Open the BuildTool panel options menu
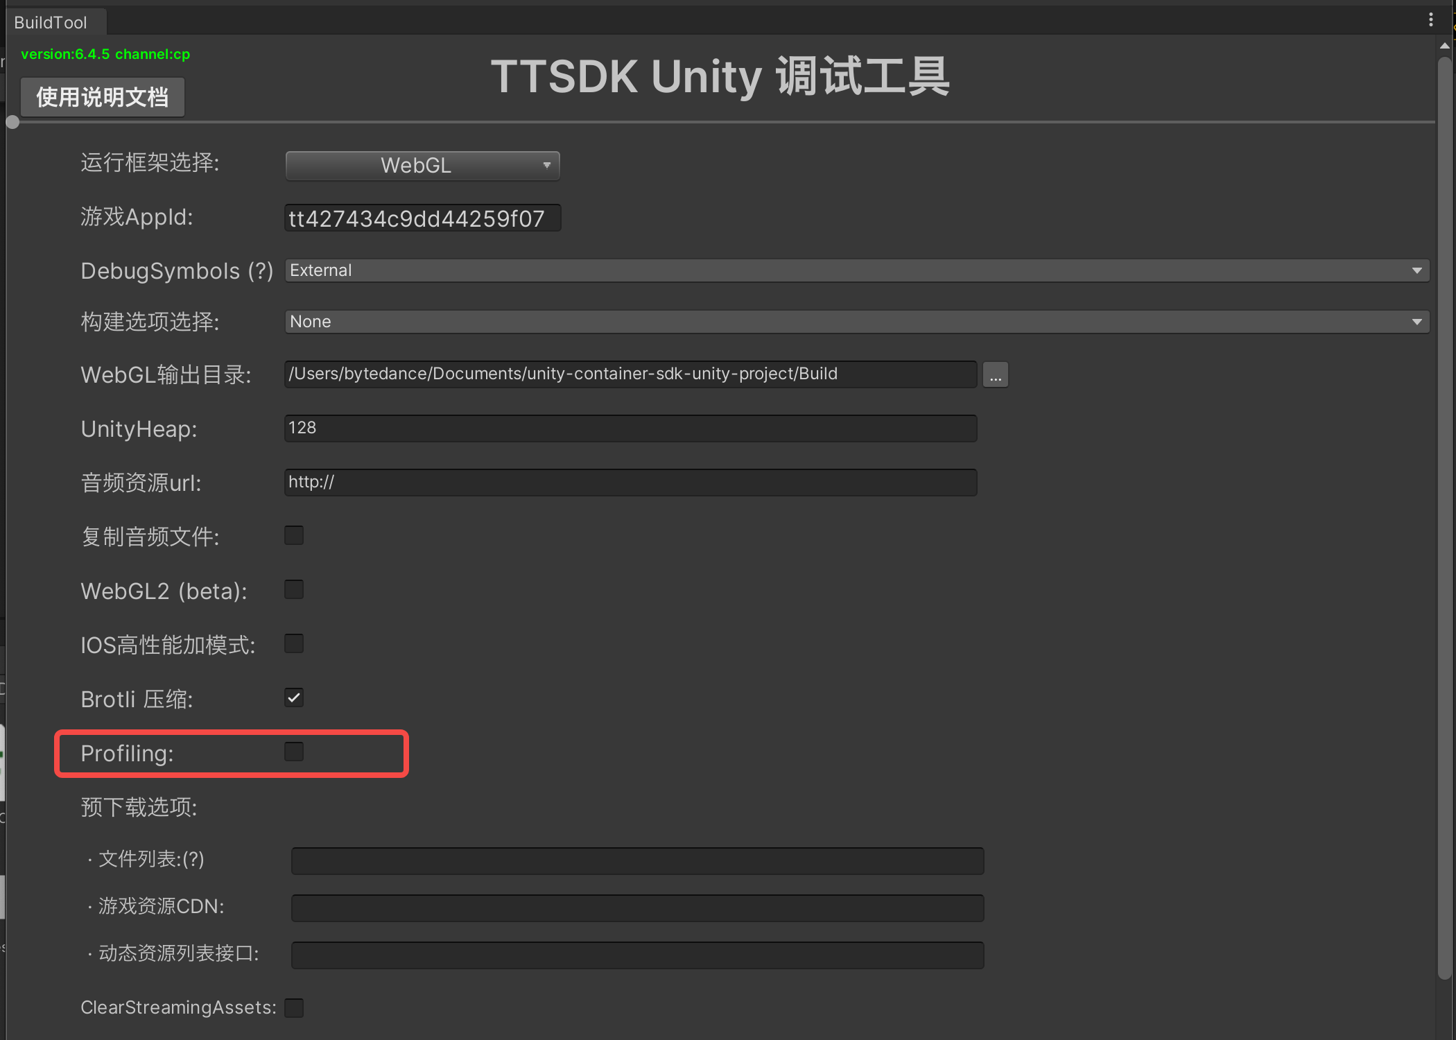 1430,20
